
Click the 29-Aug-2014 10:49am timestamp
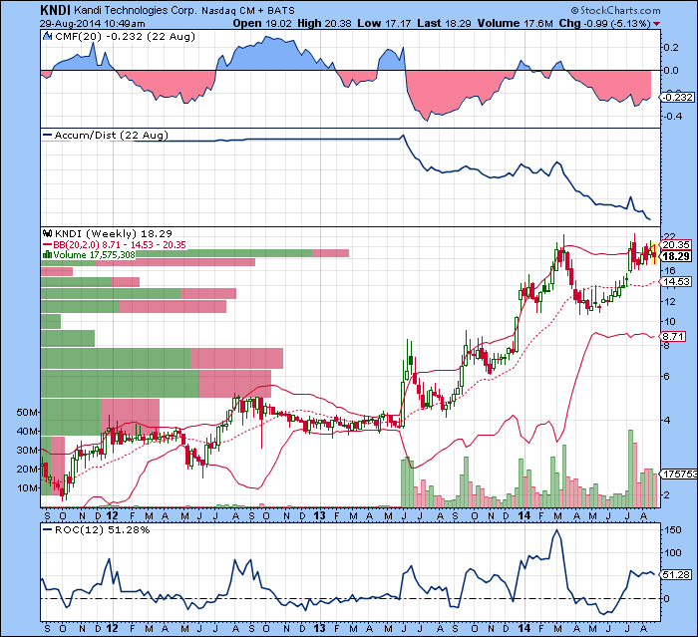click(92, 24)
